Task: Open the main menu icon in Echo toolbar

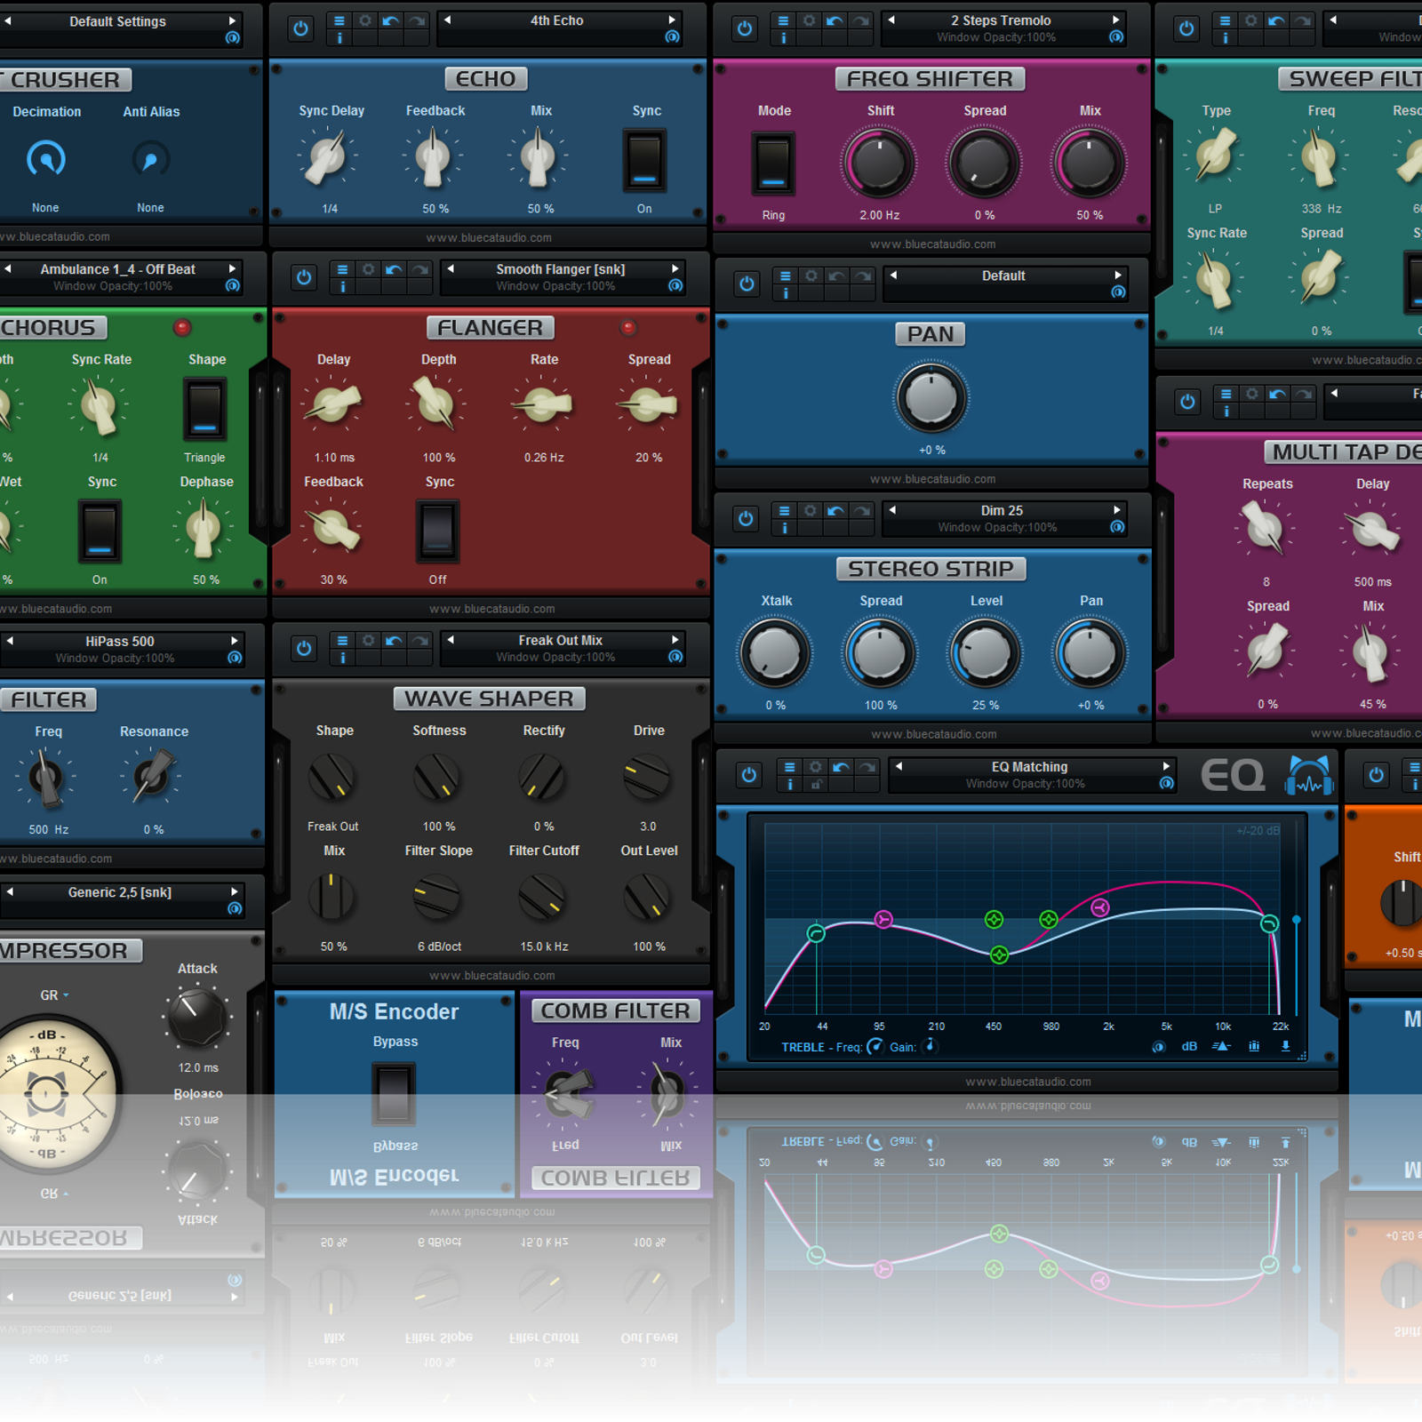Action: pos(340,20)
